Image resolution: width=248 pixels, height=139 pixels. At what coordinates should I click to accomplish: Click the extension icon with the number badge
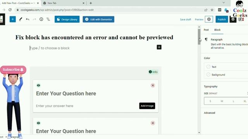226,10
